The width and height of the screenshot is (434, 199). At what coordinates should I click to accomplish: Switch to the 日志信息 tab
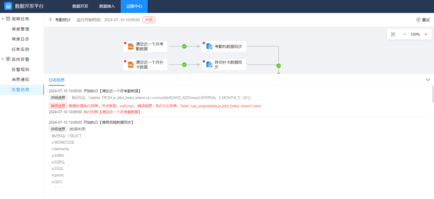(x=57, y=80)
